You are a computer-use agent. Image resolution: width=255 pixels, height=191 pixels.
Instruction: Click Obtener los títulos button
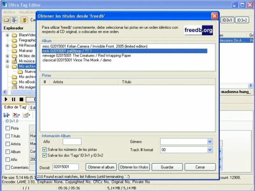click(x=134, y=167)
